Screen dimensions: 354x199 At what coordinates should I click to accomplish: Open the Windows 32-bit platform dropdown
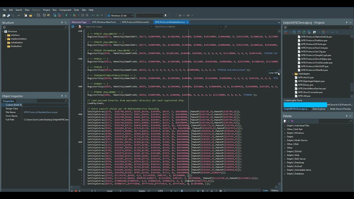(x=132, y=15)
